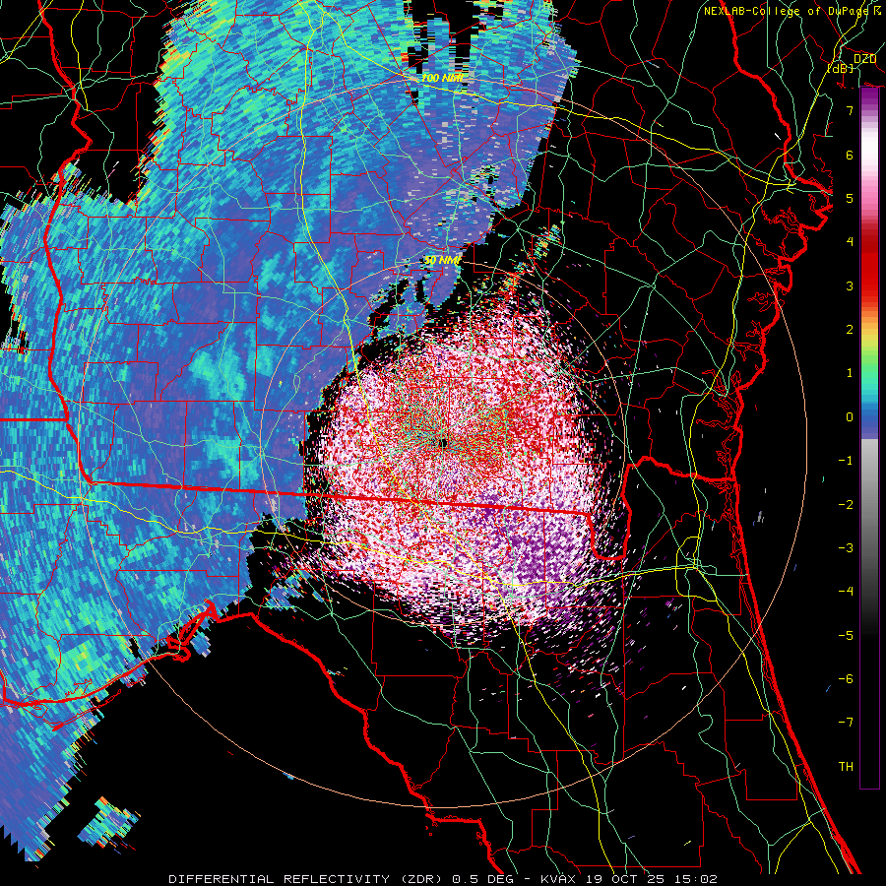Click the -1 dB scale label
This screenshot has width=886, height=886.
pyautogui.click(x=846, y=461)
